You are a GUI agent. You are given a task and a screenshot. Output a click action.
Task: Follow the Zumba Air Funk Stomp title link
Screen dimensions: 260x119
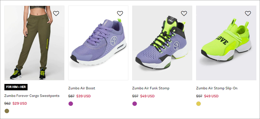point(151,88)
